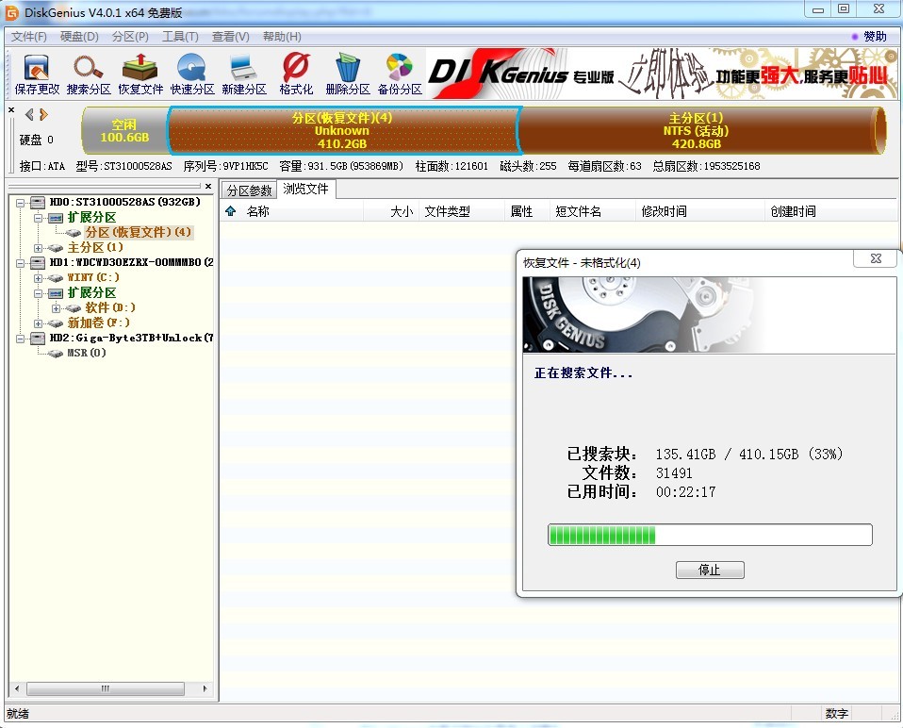Click the 停止 button in recovery dialog
903x728 pixels.
click(710, 570)
